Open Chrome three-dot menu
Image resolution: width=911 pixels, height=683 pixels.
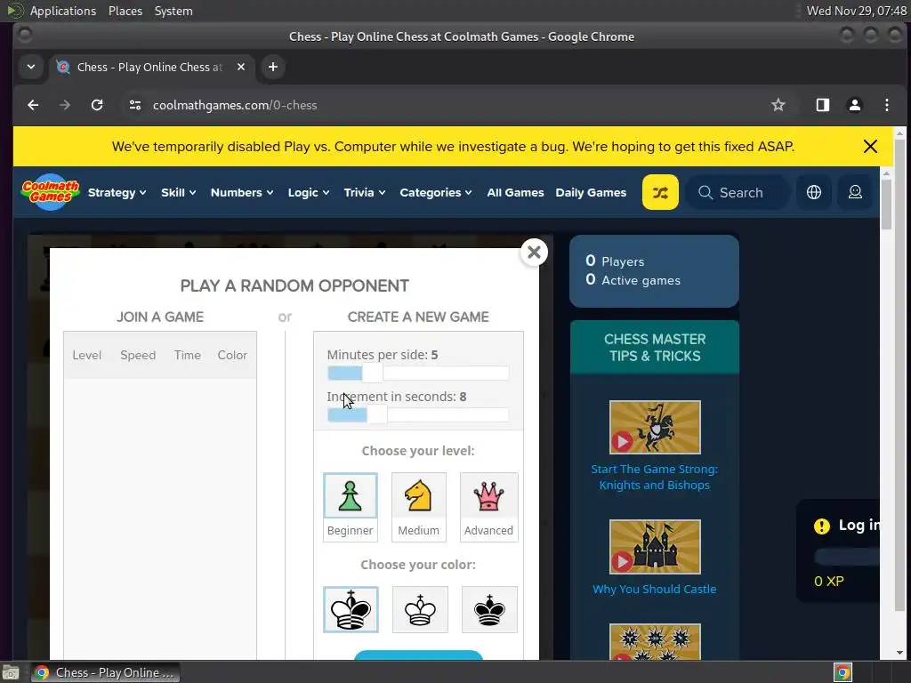887,105
